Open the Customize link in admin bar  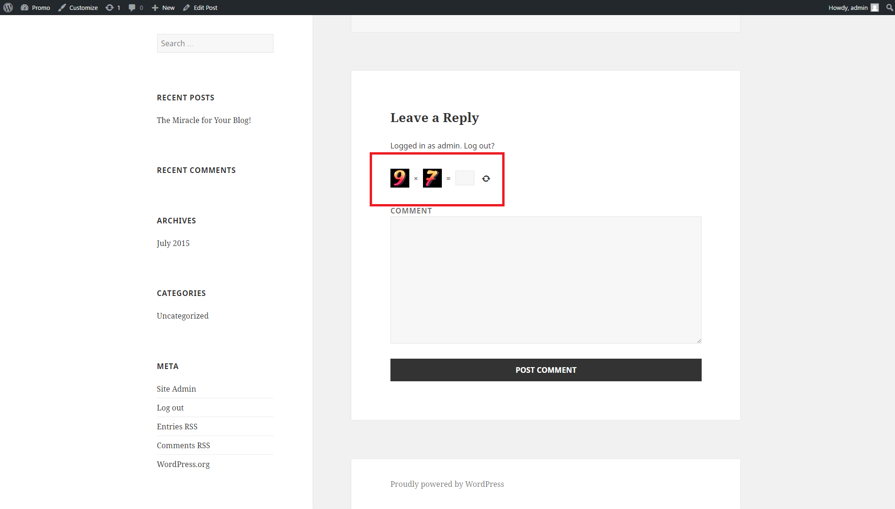tap(78, 8)
